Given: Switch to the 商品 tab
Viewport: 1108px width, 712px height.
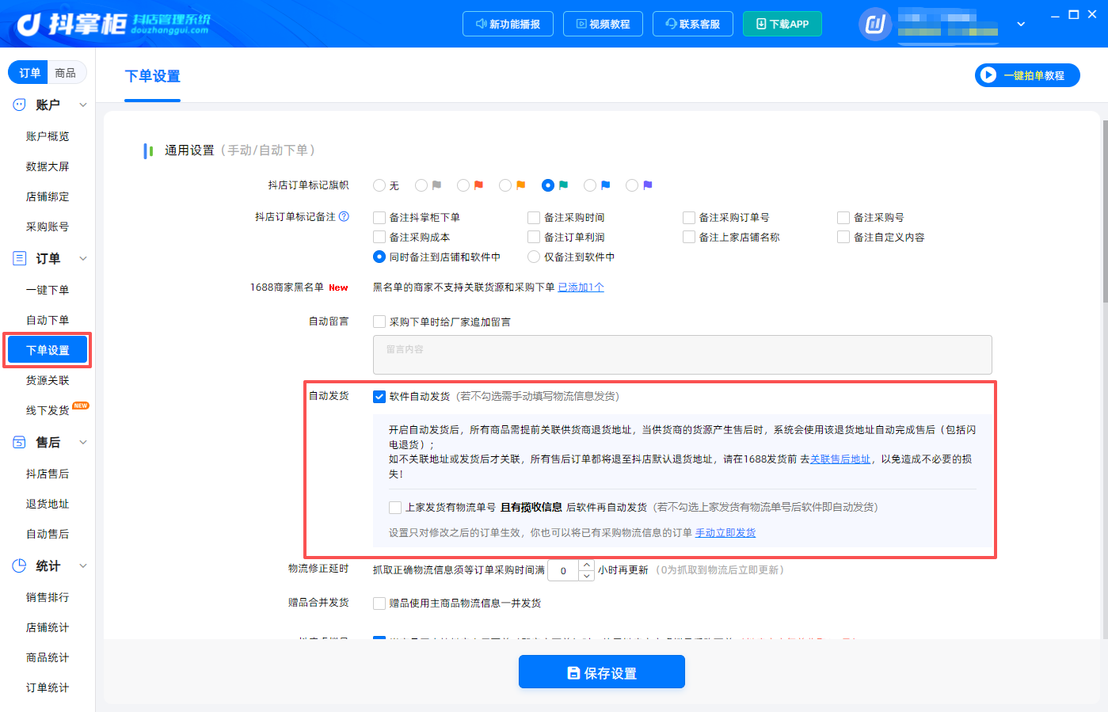Looking at the screenshot, I should 66,72.
